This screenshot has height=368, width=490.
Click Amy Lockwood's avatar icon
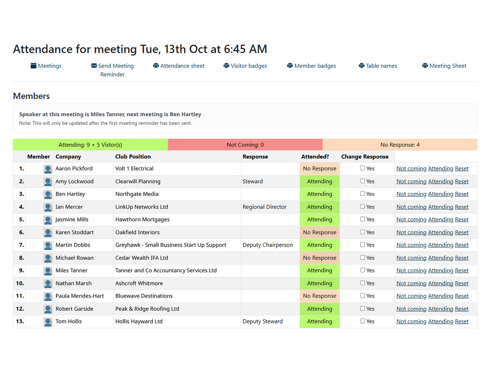(x=48, y=182)
